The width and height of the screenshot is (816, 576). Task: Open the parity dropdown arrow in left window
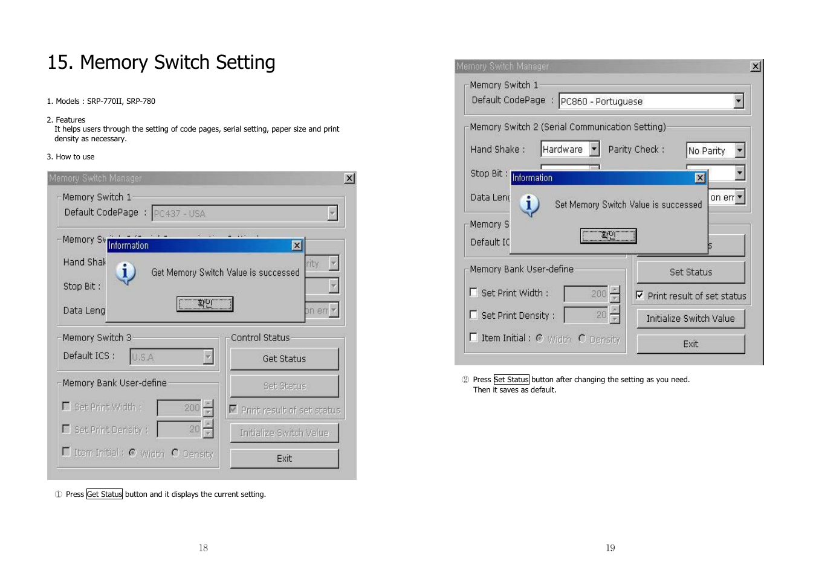[x=334, y=263]
